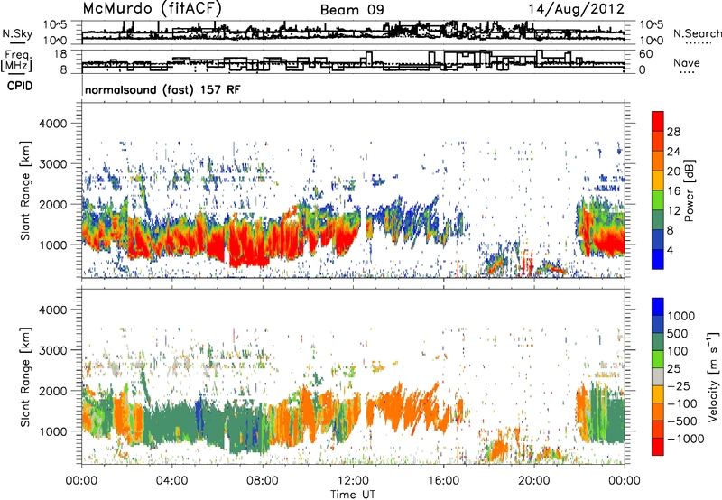Pick the orange 20–24 dB Power swatch
The width and height of the screenshot is (722, 500).
click(x=658, y=161)
